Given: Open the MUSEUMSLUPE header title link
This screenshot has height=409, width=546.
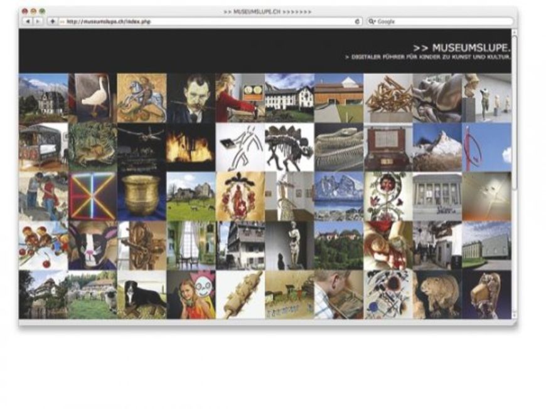Looking at the screenshot, I should (462, 48).
